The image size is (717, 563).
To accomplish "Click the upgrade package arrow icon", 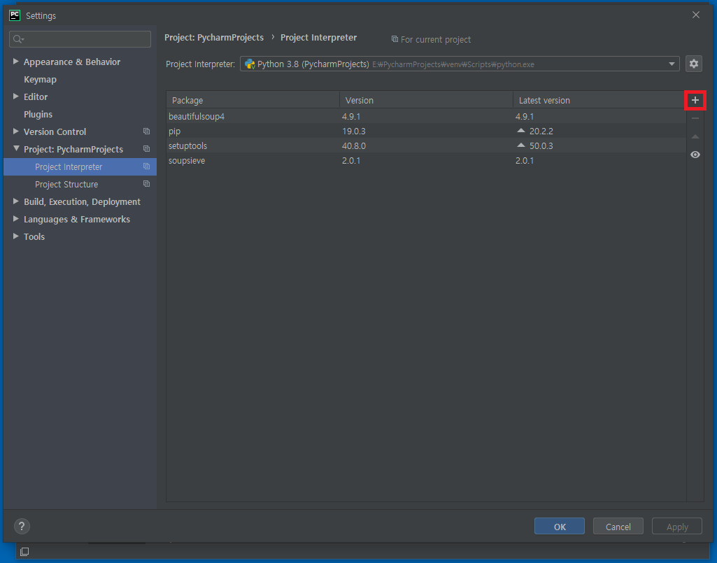I will [x=695, y=137].
